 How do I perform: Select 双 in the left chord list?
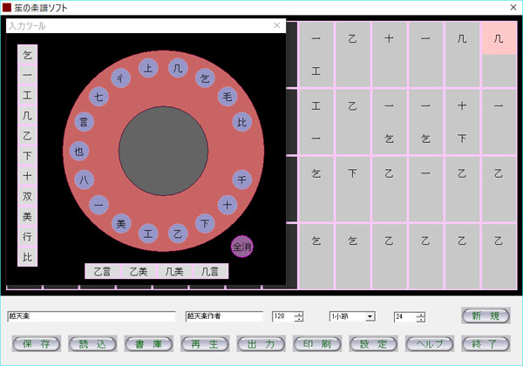pos(27,196)
